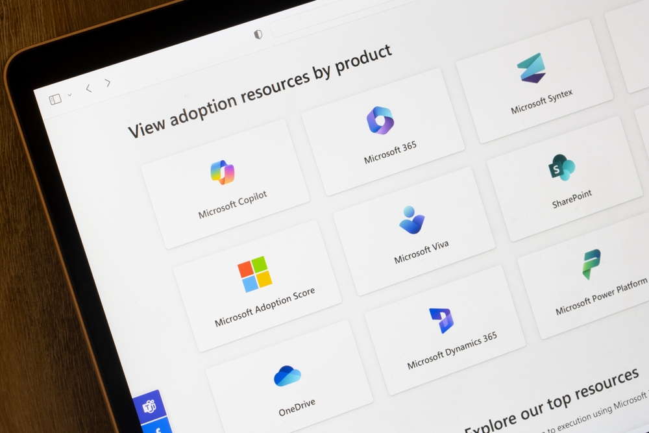This screenshot has width=649, height=433.
Task: Open the OneDrive resource card
Action: coord(291,393)
